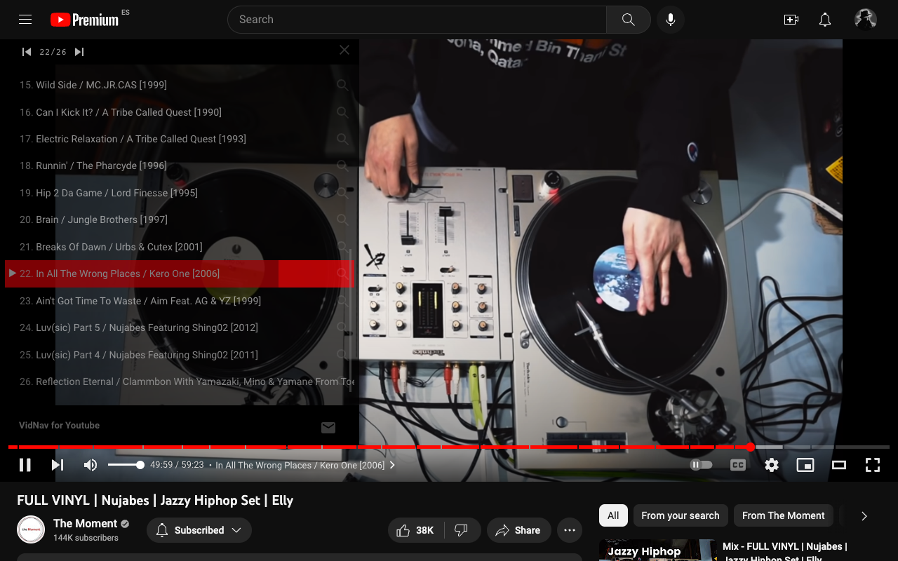Enable closed captions
This screenshot has width=898, height=561.
coord(737,464)
